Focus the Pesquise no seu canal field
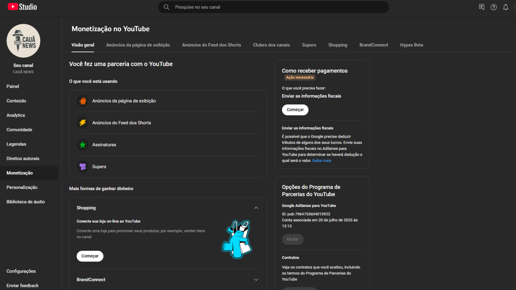The height and width of the screenshot is (290, 516). 273,7
